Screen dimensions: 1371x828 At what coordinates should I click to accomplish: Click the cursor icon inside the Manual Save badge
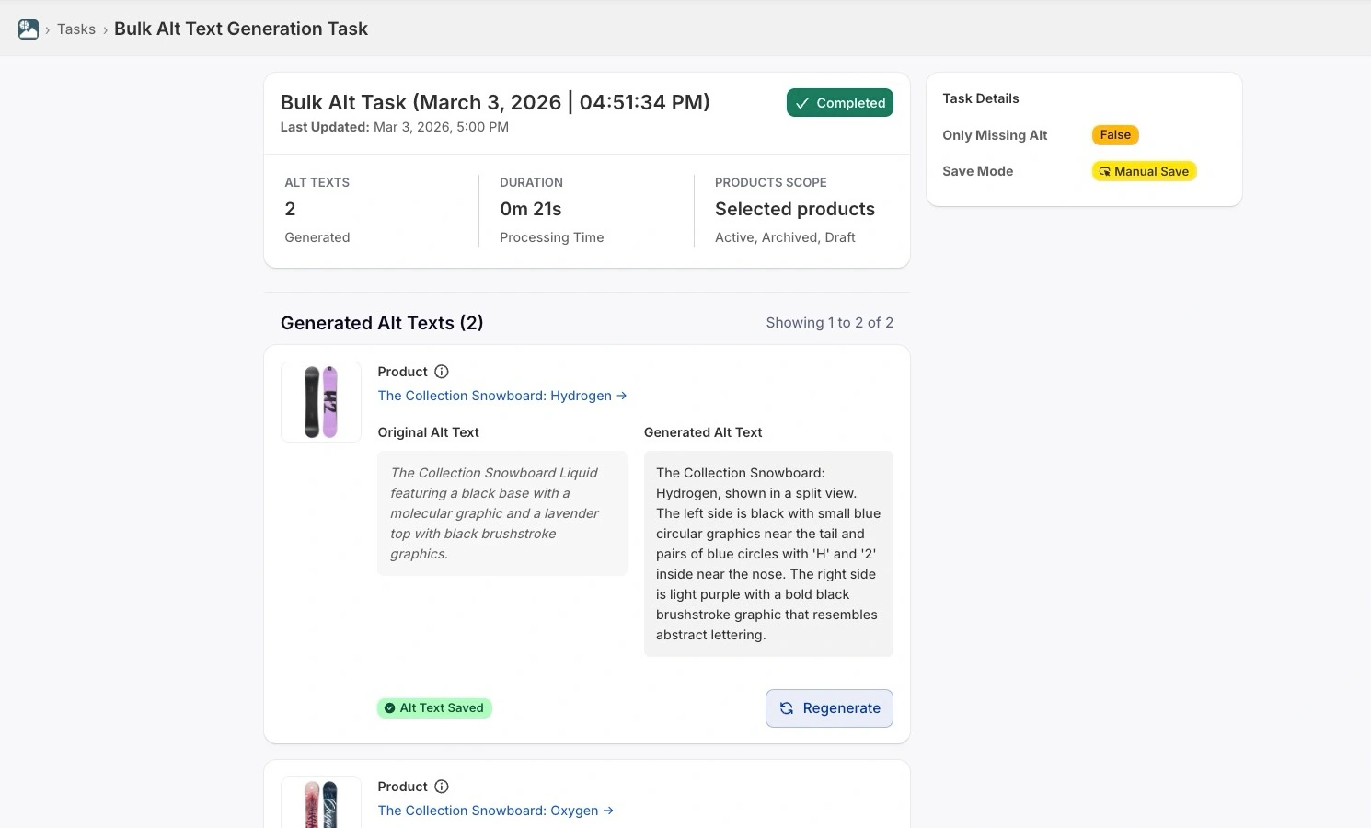[1104, 171]
